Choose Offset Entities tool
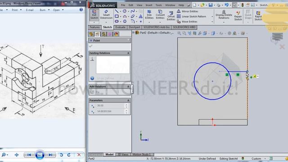 tap(171, 16)
